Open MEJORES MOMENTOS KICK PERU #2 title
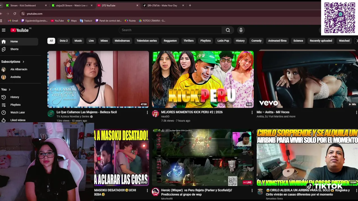The width and height of the screenshot is (358, 201). pyautogui.click(x=192, y=112)
